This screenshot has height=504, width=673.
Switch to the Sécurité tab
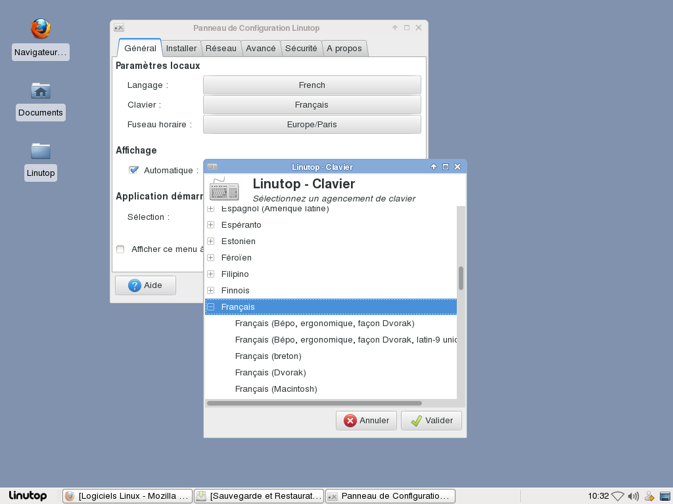tap(301, 49)
